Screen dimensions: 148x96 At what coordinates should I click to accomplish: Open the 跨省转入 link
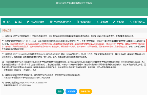click(27, 70)
